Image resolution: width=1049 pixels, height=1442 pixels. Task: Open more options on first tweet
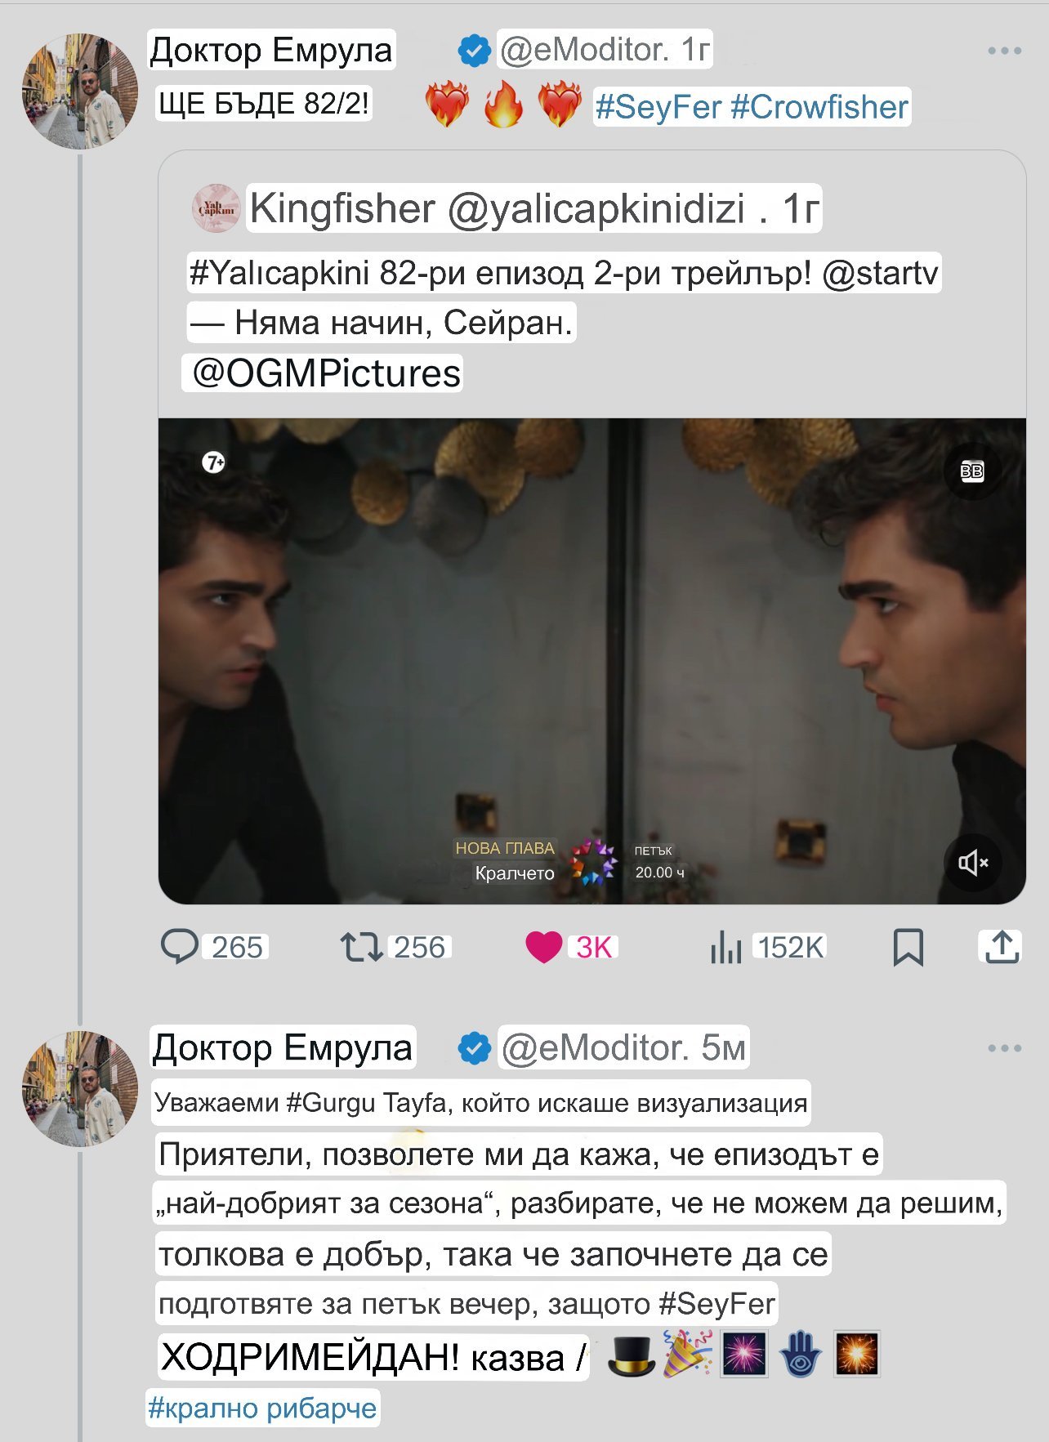[x=1004, y=51]
